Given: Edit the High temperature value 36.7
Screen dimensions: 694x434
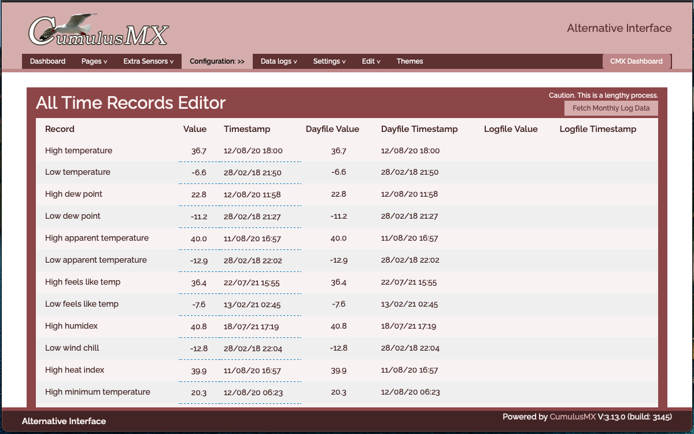Looking at the screenshot, I should point(198,151).
